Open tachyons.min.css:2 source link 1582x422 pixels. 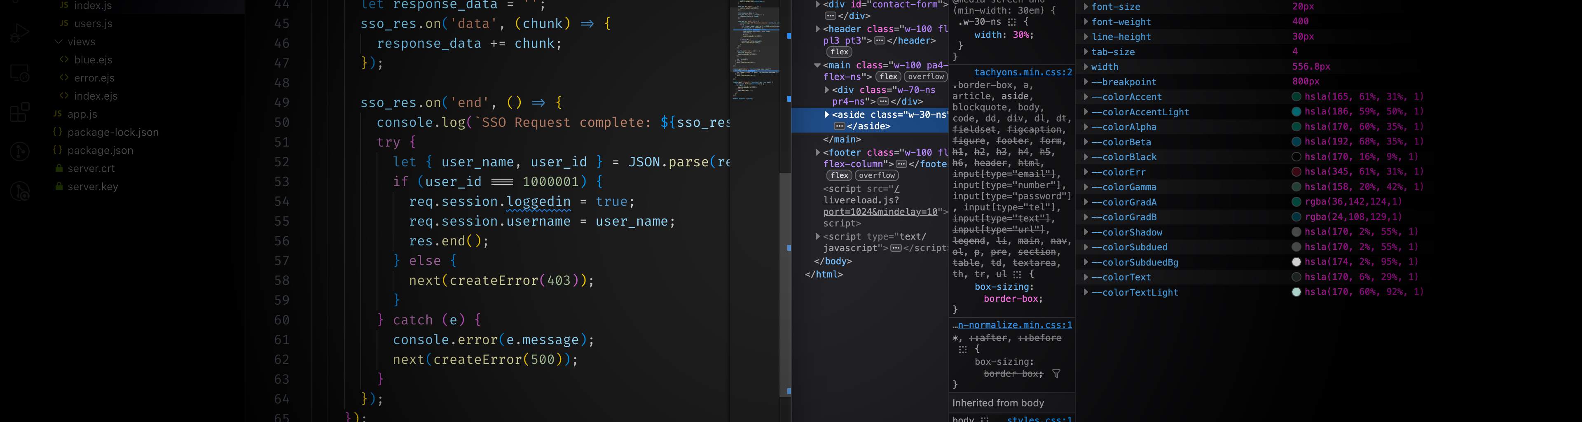[x=1023, y=72]
